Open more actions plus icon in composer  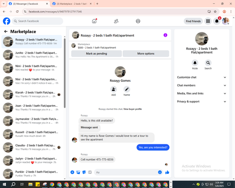click(72, 172)
